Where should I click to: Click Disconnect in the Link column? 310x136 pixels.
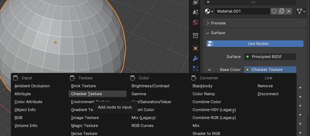tap(268, 94)
